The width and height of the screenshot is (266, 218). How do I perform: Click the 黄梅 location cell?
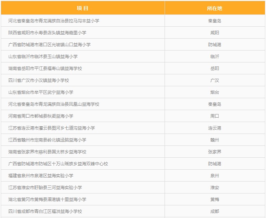[x=215, y=199]
